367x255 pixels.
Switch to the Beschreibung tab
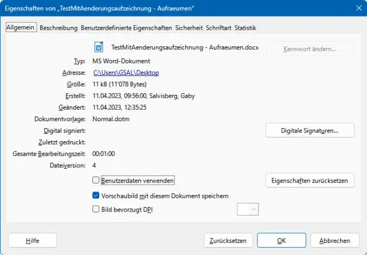click(59, 27)
